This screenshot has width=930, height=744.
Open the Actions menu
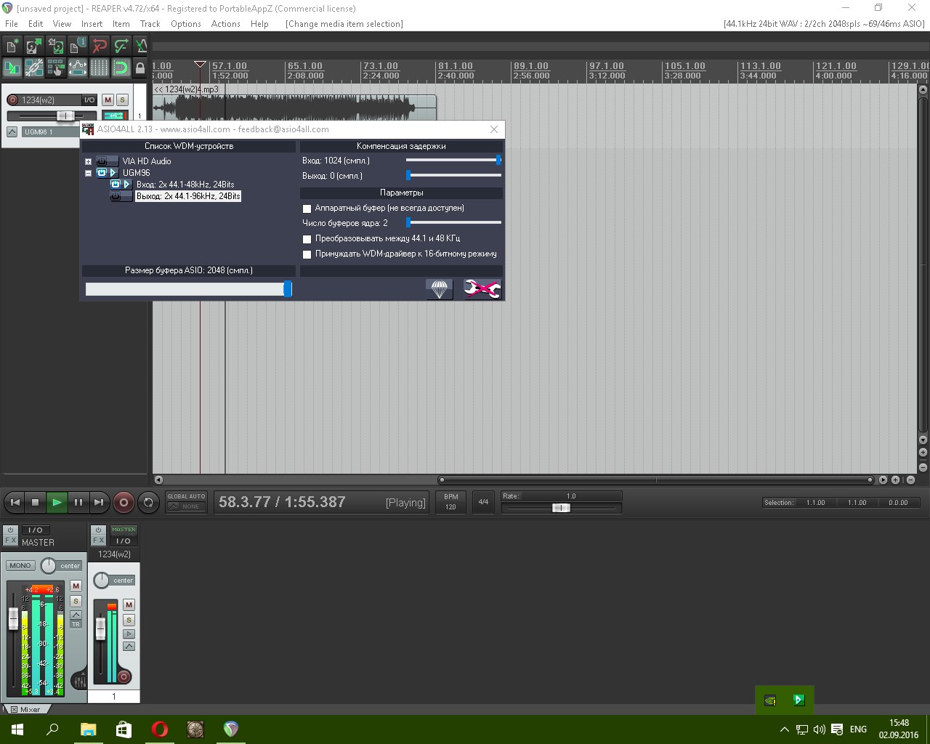[x=226, y=24]
